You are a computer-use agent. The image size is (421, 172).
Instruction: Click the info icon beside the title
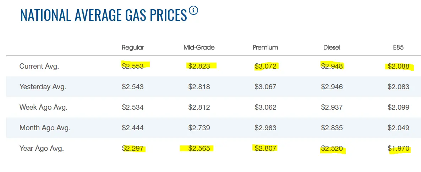pyautogui.click(x=194, y=10)
